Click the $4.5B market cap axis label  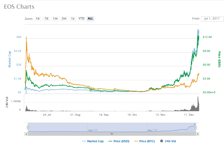pyautogui.click(x=17, y=51)
